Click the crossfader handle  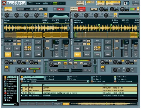click(x=70, y=71)
